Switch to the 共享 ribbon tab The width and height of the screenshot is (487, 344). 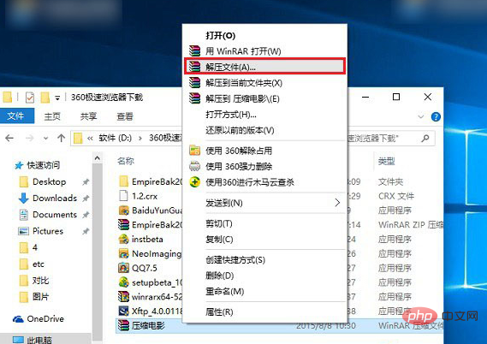tap(88, 116)
